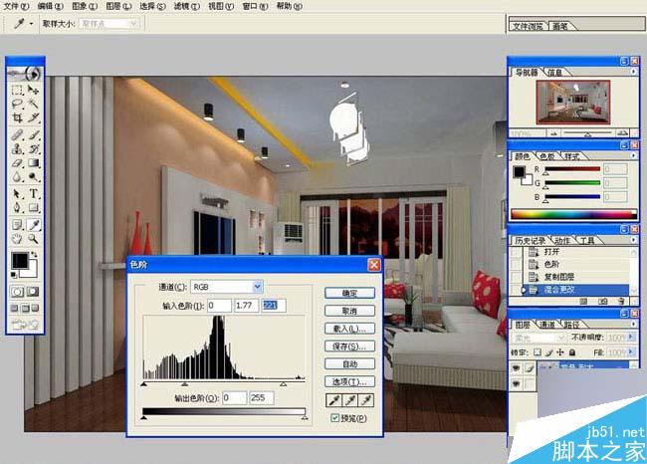Switch to Quick Mask mode
647x464 pixels.
tap(33, 292)
